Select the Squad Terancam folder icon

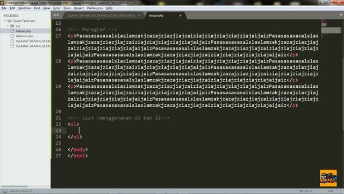pyautogui.click(x=9, y=21)
